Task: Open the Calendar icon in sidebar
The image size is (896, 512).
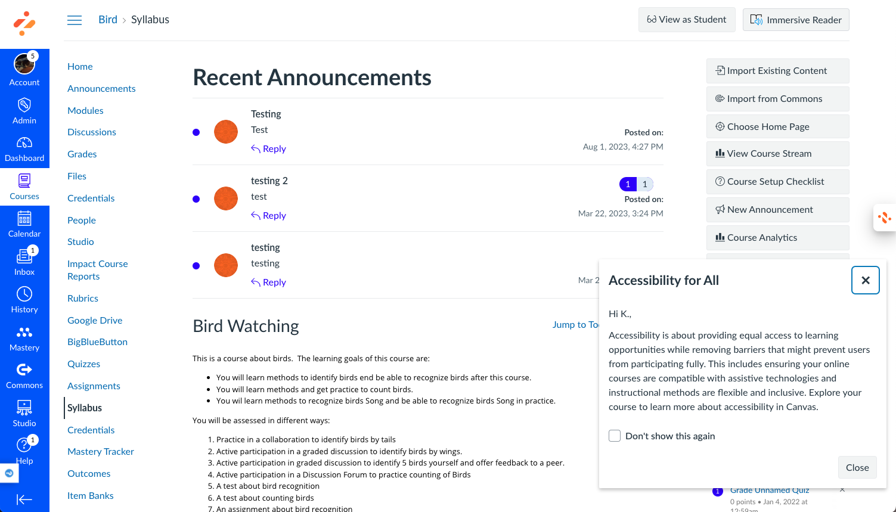Action: [24, 219]
